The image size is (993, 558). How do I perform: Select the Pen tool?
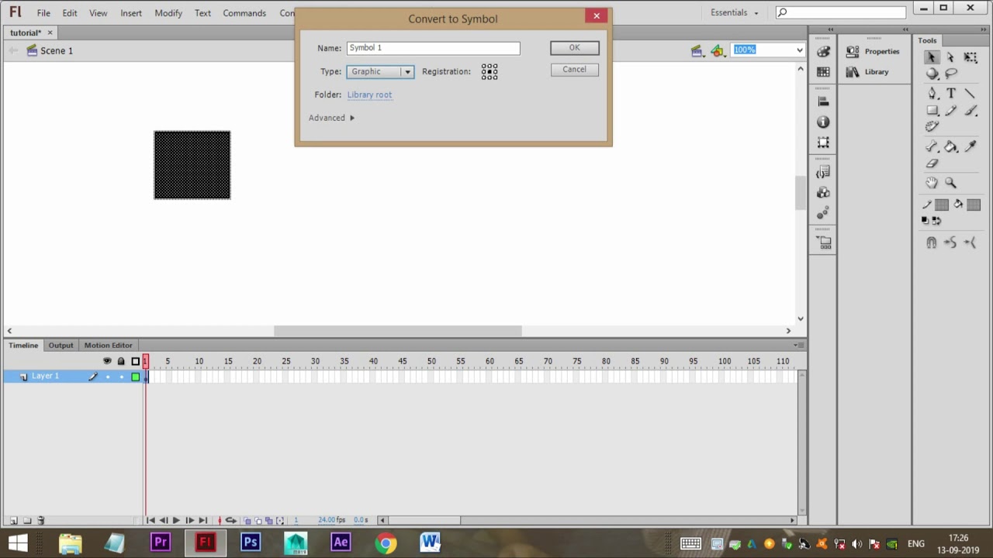pos(932,93)
